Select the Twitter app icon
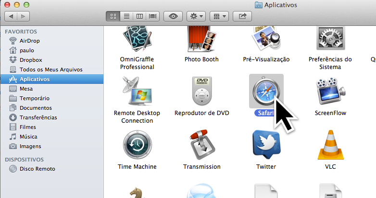This screenshot has width=376, height=198. 266,146
